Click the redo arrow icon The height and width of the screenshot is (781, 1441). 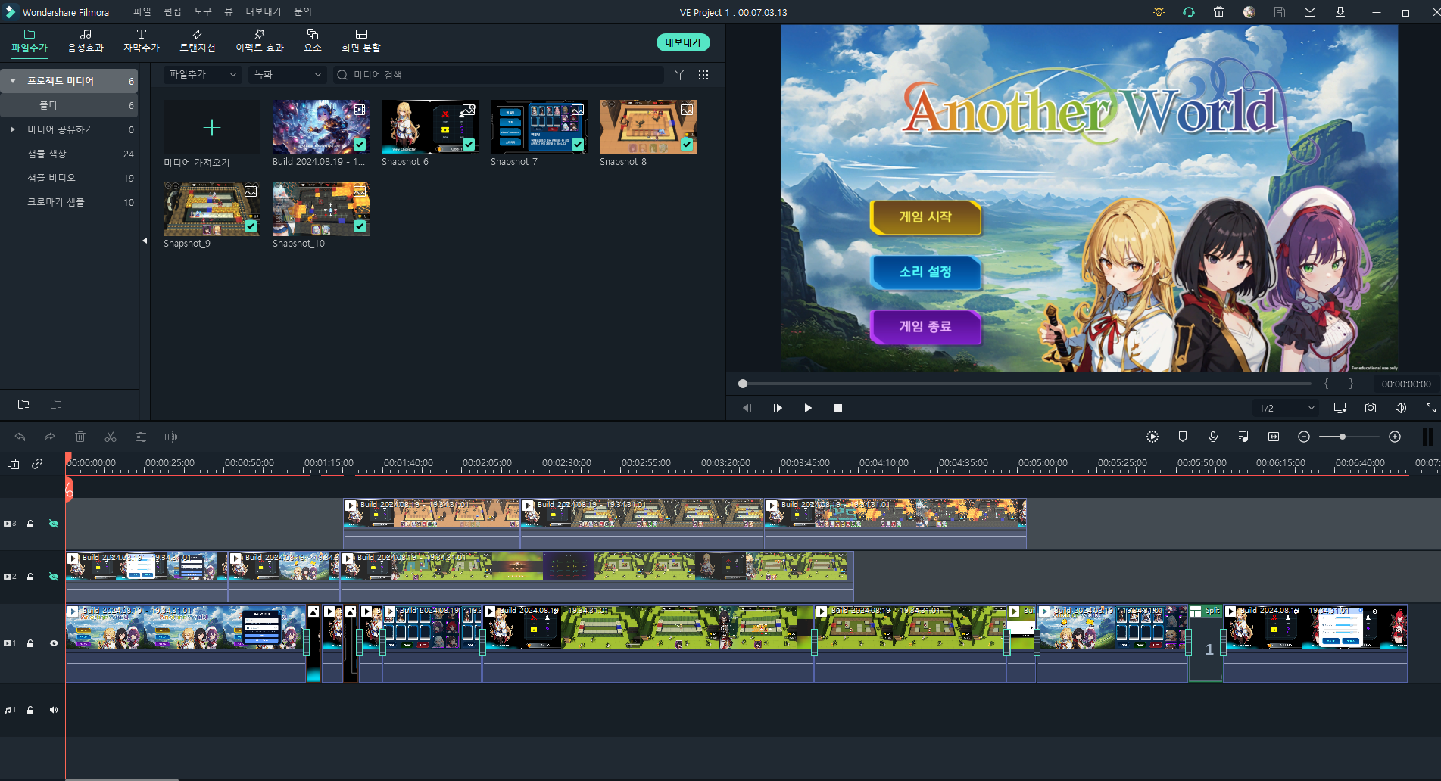point(49,437)
